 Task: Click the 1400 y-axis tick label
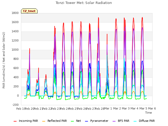15,31
